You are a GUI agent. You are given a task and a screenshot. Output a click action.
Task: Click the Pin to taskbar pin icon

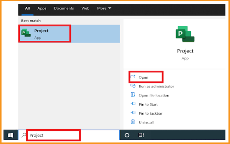pyautogui.click(x=133, y=113)
